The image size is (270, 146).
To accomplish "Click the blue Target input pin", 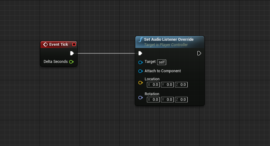I will 140,62.
